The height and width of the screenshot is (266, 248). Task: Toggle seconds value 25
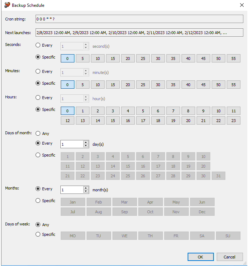coord(143,59)
